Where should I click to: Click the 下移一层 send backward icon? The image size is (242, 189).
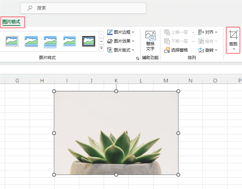(x=167, y=41)
